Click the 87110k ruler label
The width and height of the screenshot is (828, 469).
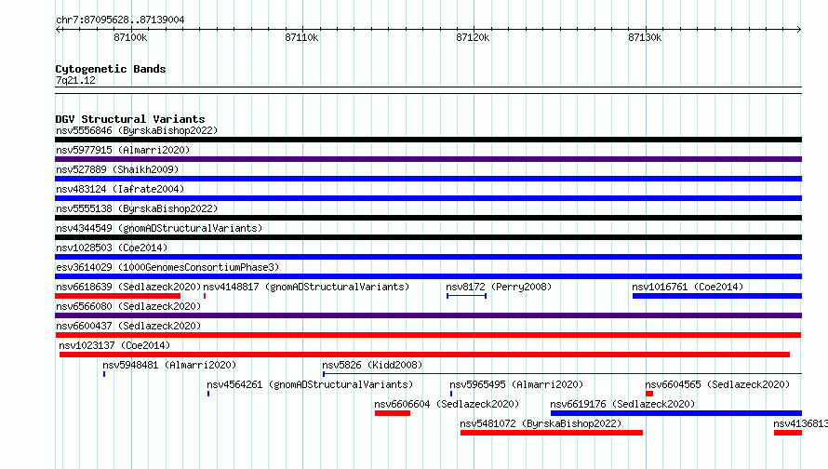click(301, 37)
